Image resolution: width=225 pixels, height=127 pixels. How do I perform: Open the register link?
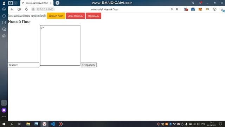tap(35, 16)
